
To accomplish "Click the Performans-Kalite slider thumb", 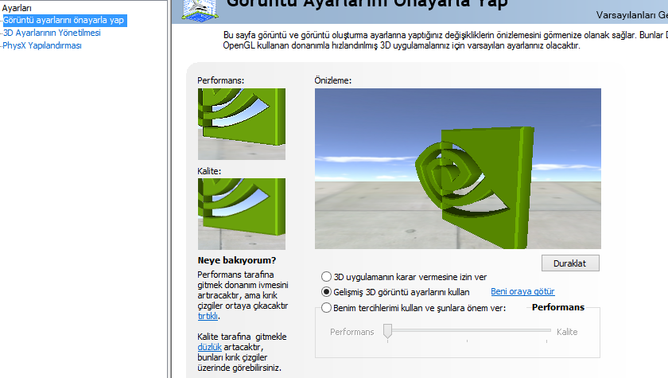I will click(388, 331).
